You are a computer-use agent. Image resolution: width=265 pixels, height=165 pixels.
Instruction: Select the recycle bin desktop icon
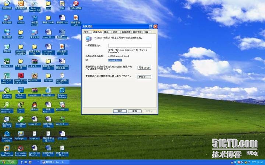(x=7, y=48)
